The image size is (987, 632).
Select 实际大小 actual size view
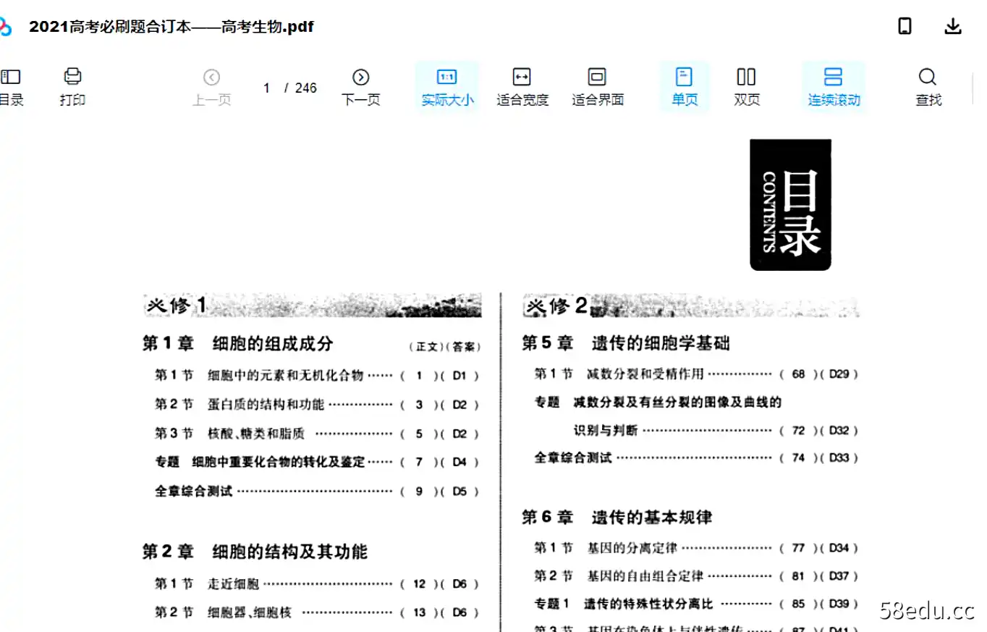tap(447, 87)
